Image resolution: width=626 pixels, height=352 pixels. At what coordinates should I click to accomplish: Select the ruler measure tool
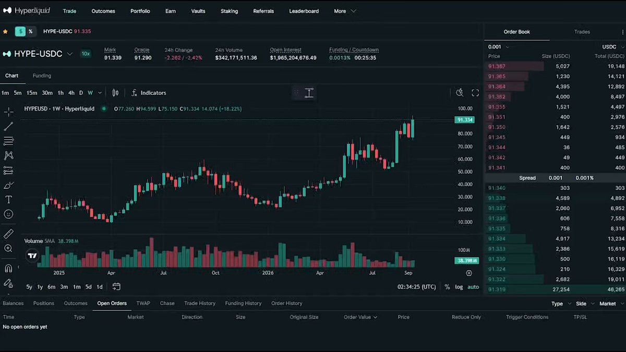[x=9, y=234]
